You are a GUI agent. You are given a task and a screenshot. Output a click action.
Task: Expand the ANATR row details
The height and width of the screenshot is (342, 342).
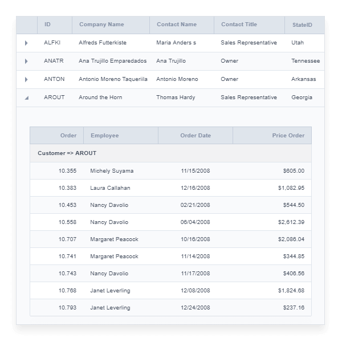pyautogui.click(x=26, y=62)
